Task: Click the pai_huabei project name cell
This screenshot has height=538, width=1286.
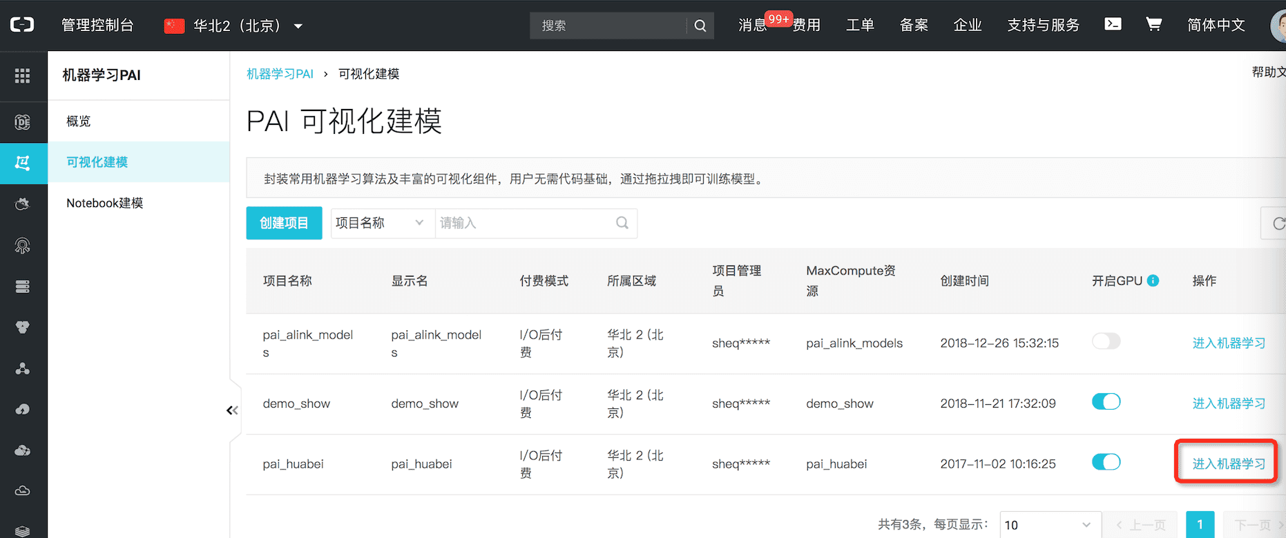Action: (293, 464)
